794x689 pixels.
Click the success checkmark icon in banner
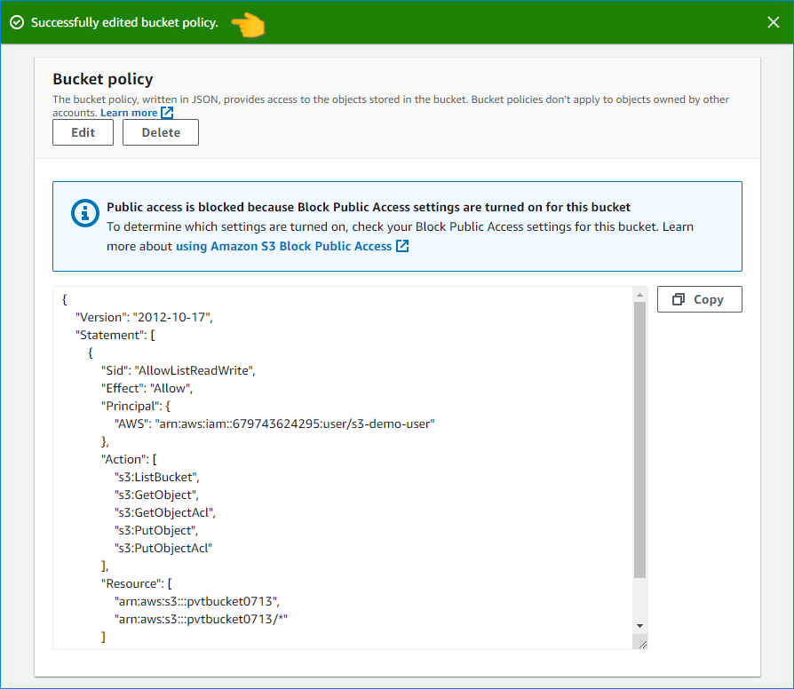click(17, 22)
